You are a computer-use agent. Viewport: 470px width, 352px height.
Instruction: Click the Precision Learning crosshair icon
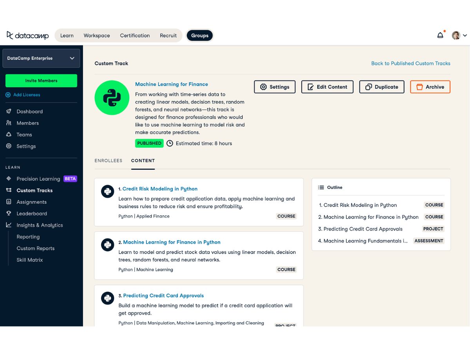(x=9, y=179)
